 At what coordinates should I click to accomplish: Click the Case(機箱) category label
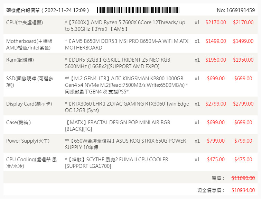point(19,123)
